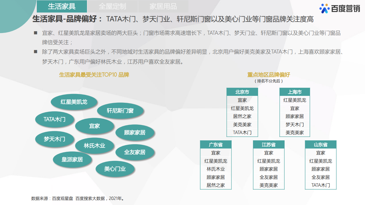Select 全友家居 in the 江苏省 table
The height and width of the screenshot is (205, 365).
point(269,177)
